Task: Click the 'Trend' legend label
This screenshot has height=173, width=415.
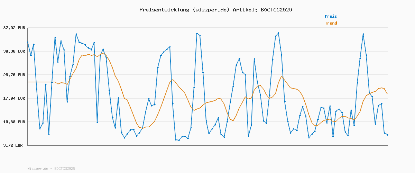Action: 331,23
